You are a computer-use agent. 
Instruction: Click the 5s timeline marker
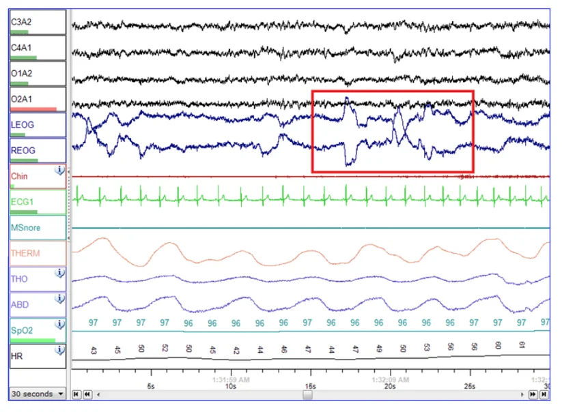click(x=151, y=386)
